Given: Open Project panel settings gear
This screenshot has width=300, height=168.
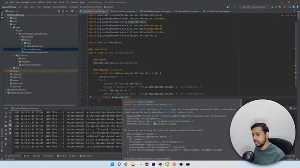Looking at the screenshot, I should (x=72, y=11).
